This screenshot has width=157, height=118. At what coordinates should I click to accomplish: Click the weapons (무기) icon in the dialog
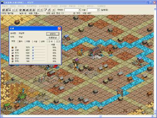(x=13, y=53)
